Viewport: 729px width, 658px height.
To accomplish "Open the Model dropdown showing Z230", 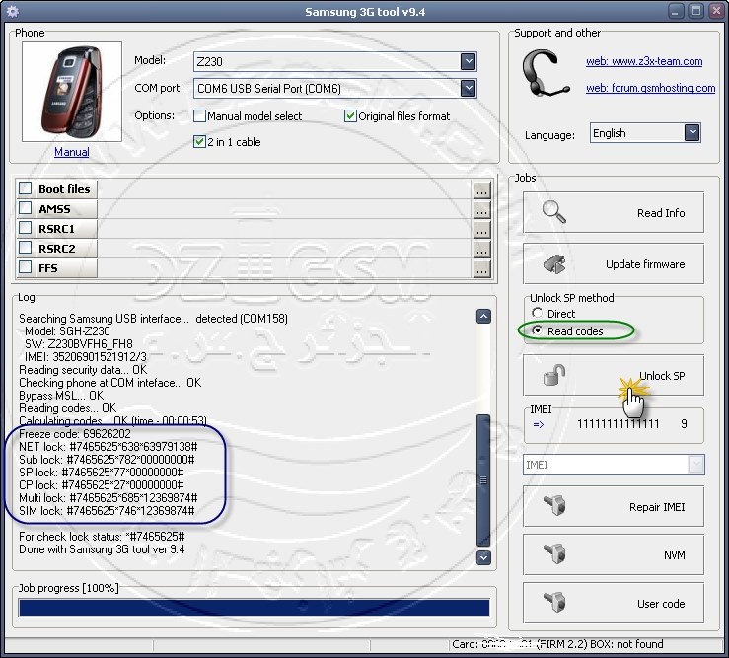I will coord(469,61).
